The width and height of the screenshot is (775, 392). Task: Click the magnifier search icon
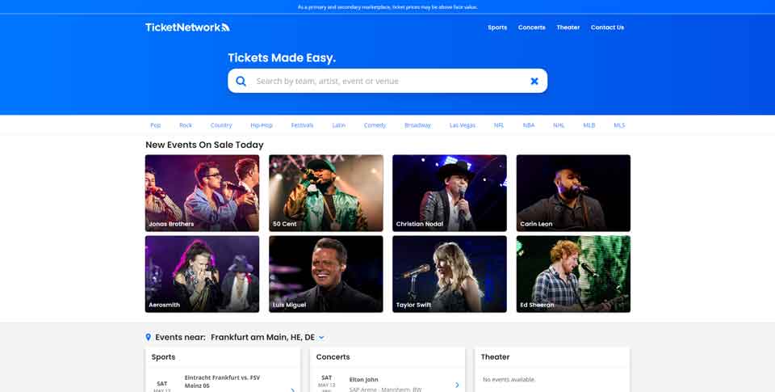point(241,81)
